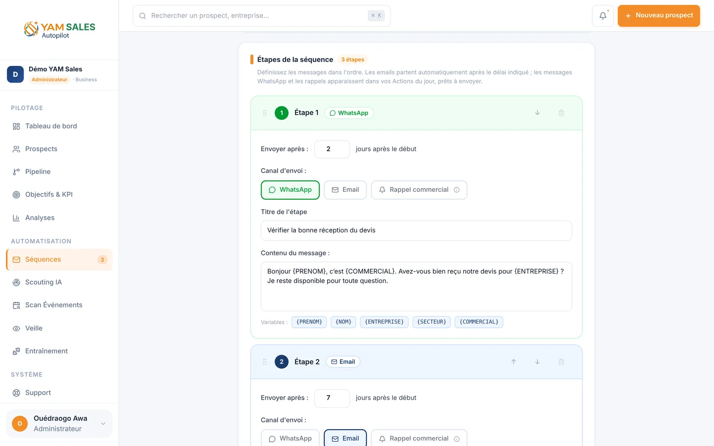Click Étape 1 Rappel commercial info icon
The image size is (714, 446).
457,190
